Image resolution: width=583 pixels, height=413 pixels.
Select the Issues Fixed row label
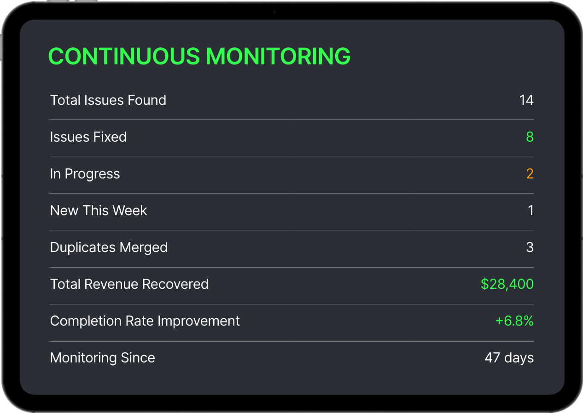pyautogui.click(x=88, y=137)
